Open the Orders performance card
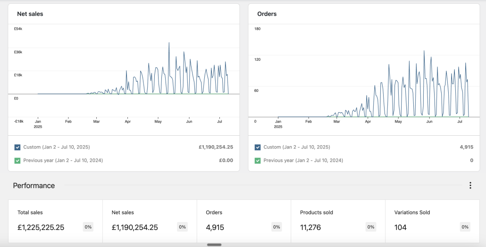This screenshot has width=486, height=247. [243, 221]
